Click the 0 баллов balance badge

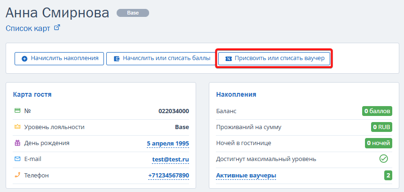click(377, 111)
